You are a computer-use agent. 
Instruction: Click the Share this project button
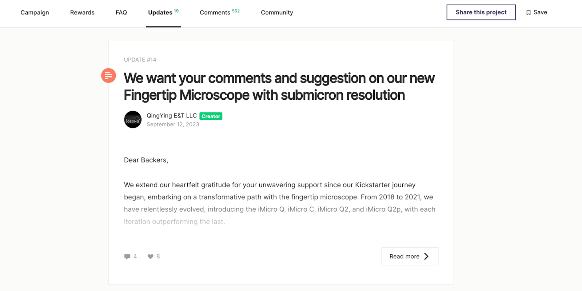point(481,12)
